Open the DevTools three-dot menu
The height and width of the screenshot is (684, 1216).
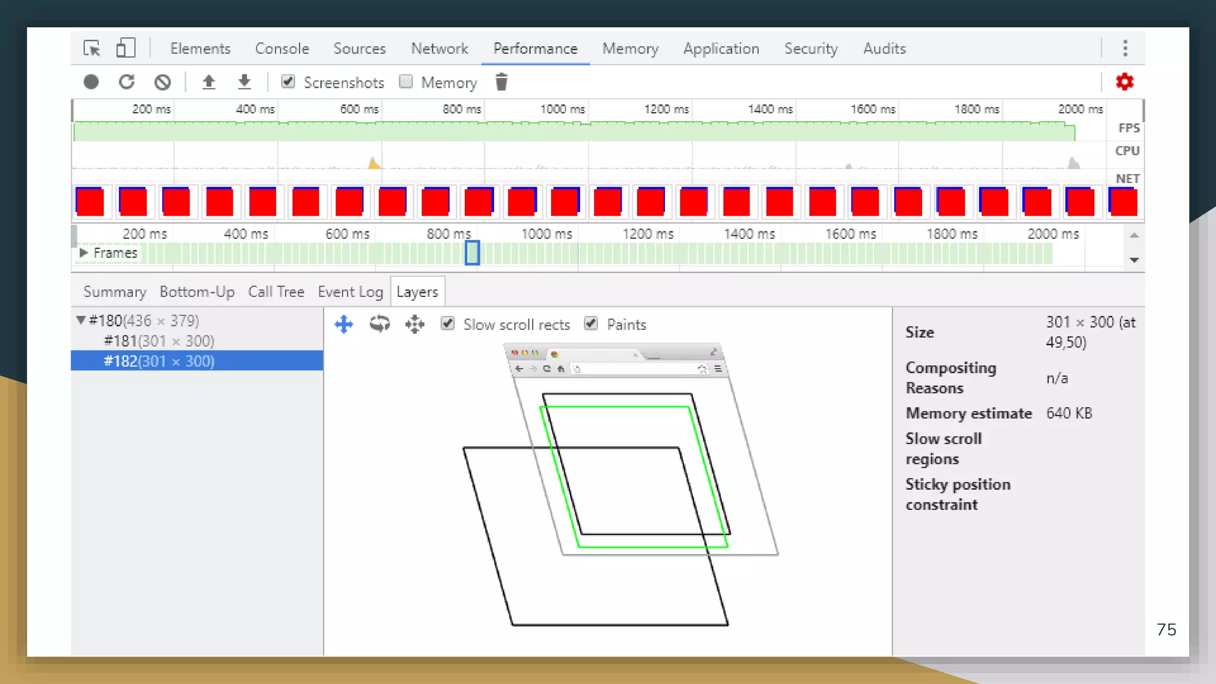click(x=1125, y=48)
